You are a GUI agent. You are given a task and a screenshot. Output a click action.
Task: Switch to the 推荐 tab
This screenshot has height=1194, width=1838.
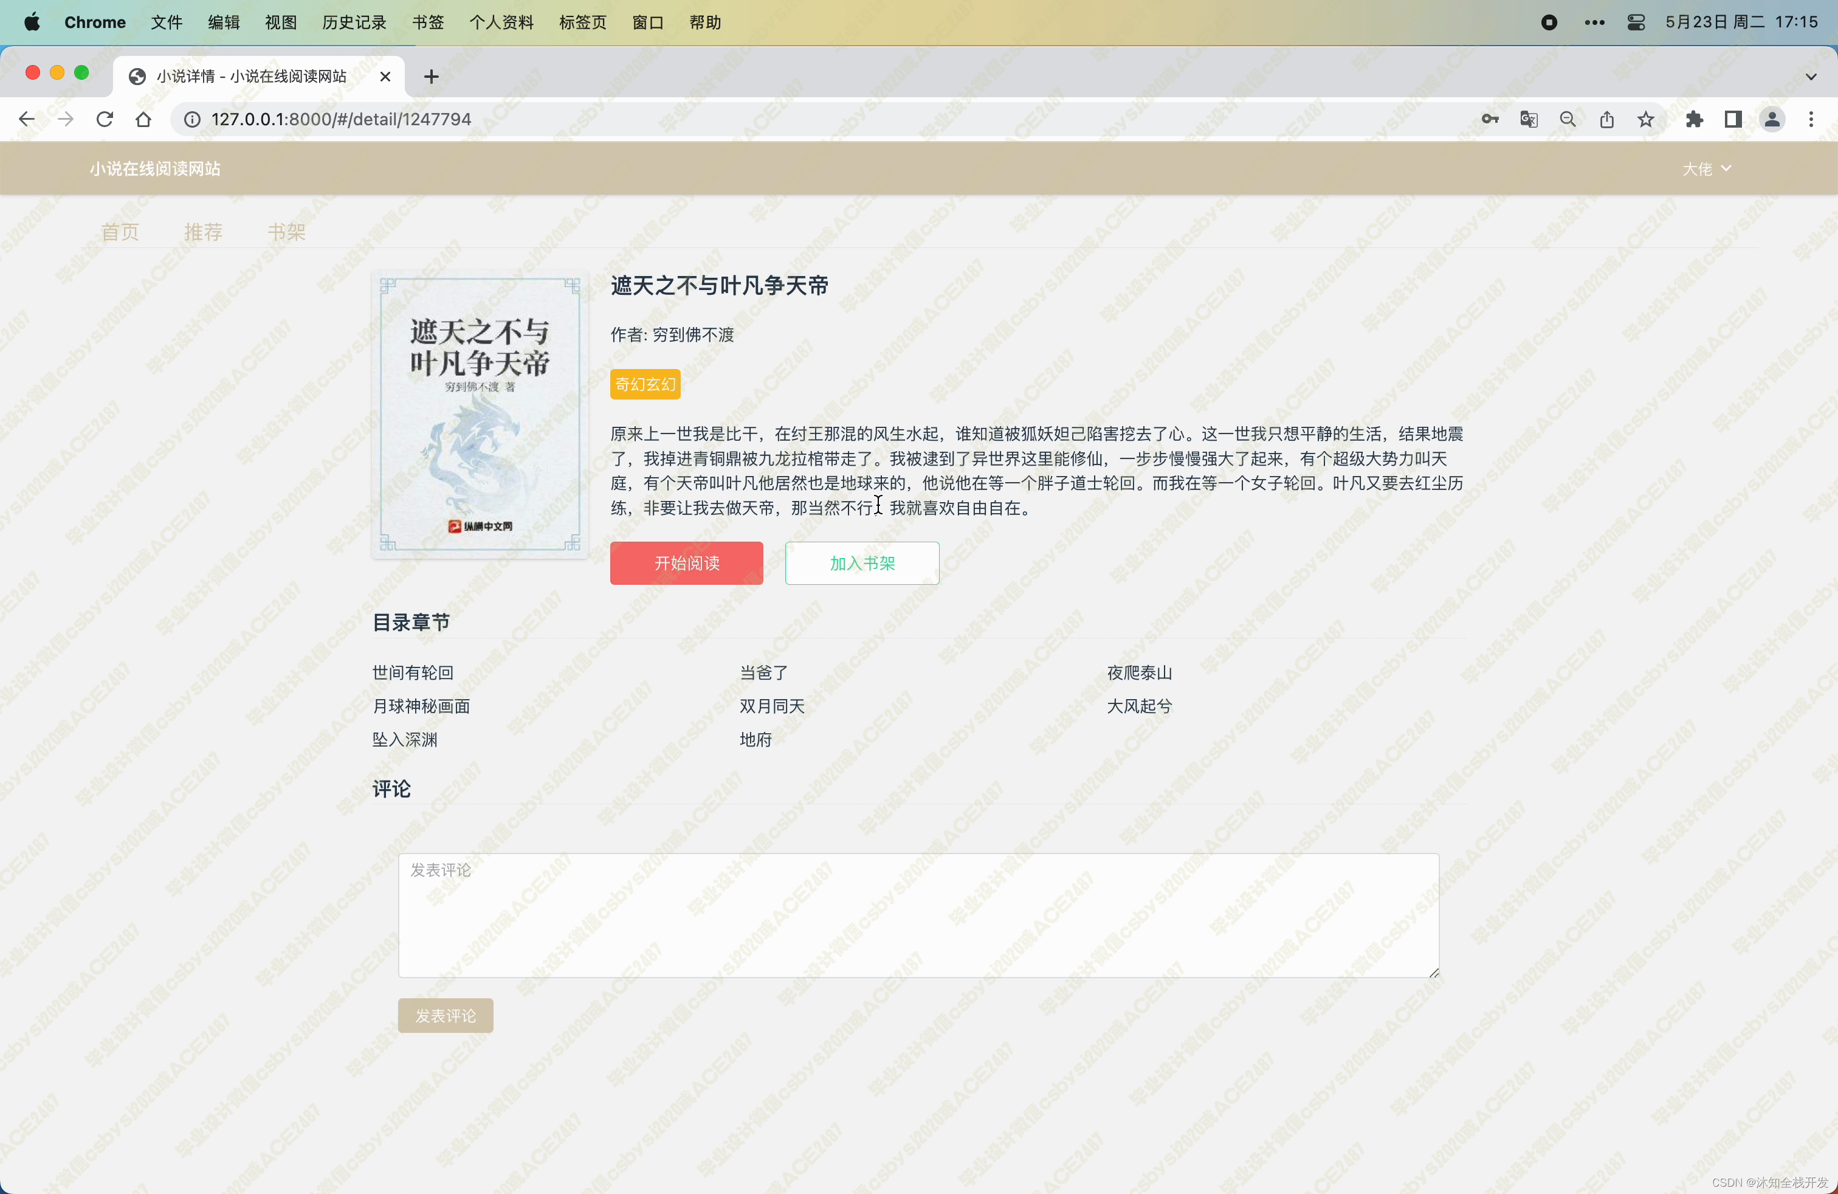point(203,231)
